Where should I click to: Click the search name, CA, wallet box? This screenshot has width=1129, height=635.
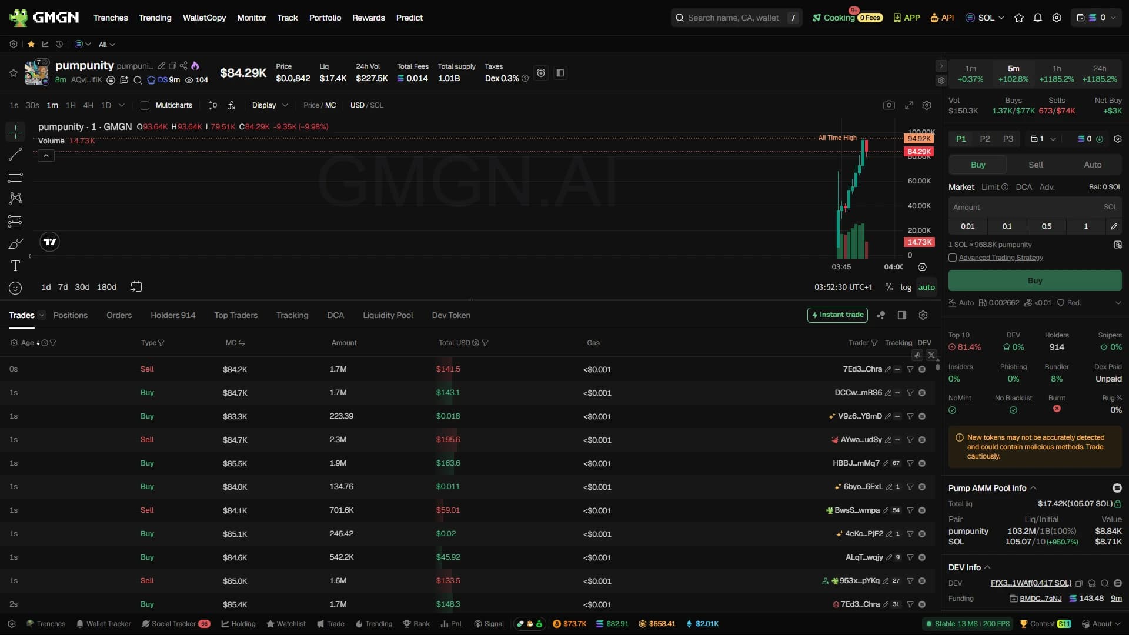pyautogui.click(x=736, y=18)
